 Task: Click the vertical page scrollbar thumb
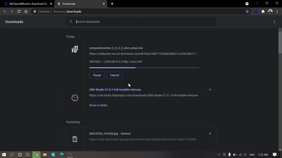click(x=280, y=42)
